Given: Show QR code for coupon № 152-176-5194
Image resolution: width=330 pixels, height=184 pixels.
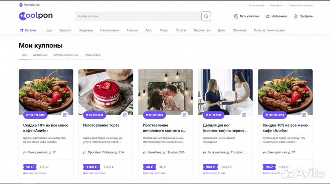Looking at the screenshot, I should point(304,115).
